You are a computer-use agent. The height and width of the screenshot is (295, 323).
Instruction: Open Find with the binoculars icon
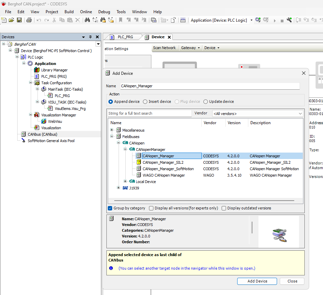(x=87, y=20)
